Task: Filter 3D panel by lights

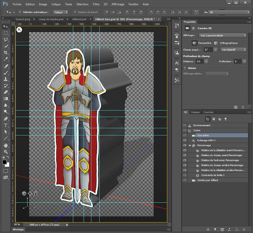Action: pos(226,119)
